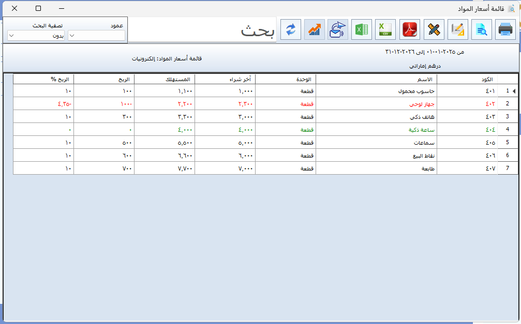Screen dimensions: 521x324
Task: Click row number 7 header
Action: click(x=508, y=168)
